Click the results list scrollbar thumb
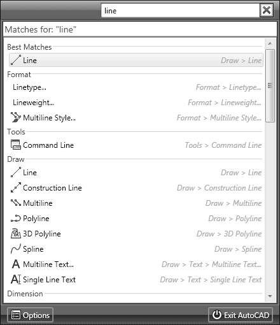Viewport: 280px width, 325px height. [270, 85]
